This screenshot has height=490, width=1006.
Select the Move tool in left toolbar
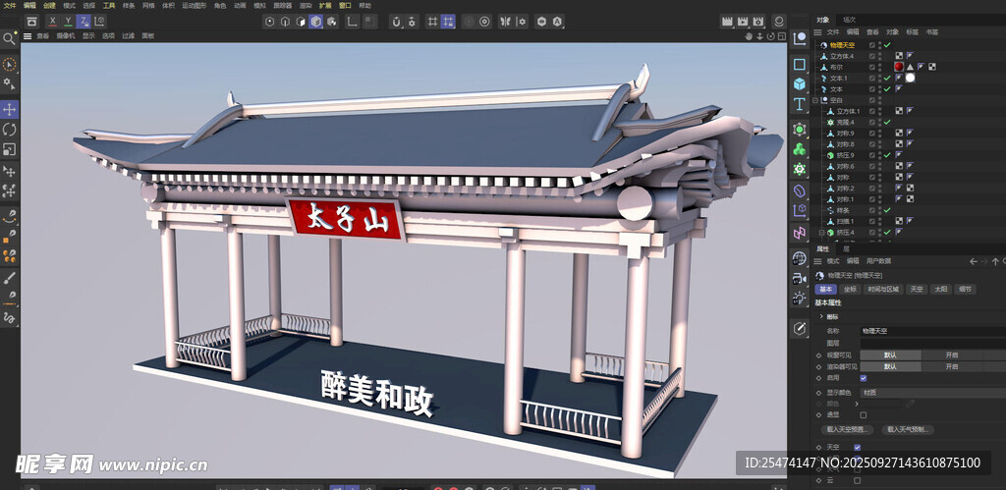tap(10, 109)
